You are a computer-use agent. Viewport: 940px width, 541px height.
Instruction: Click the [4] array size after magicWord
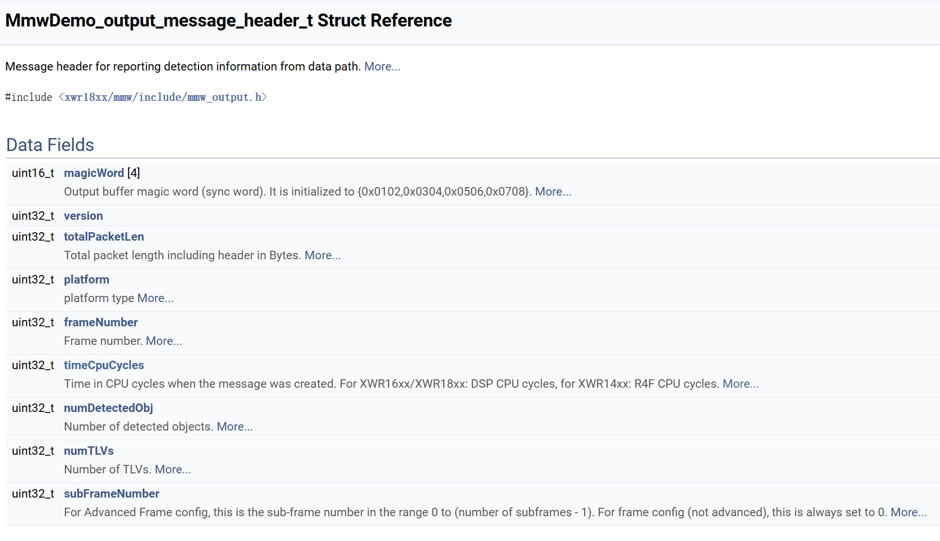point(134,173)
